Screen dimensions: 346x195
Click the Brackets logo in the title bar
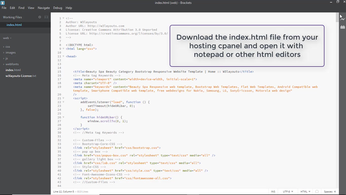click(x=3, y=3)
